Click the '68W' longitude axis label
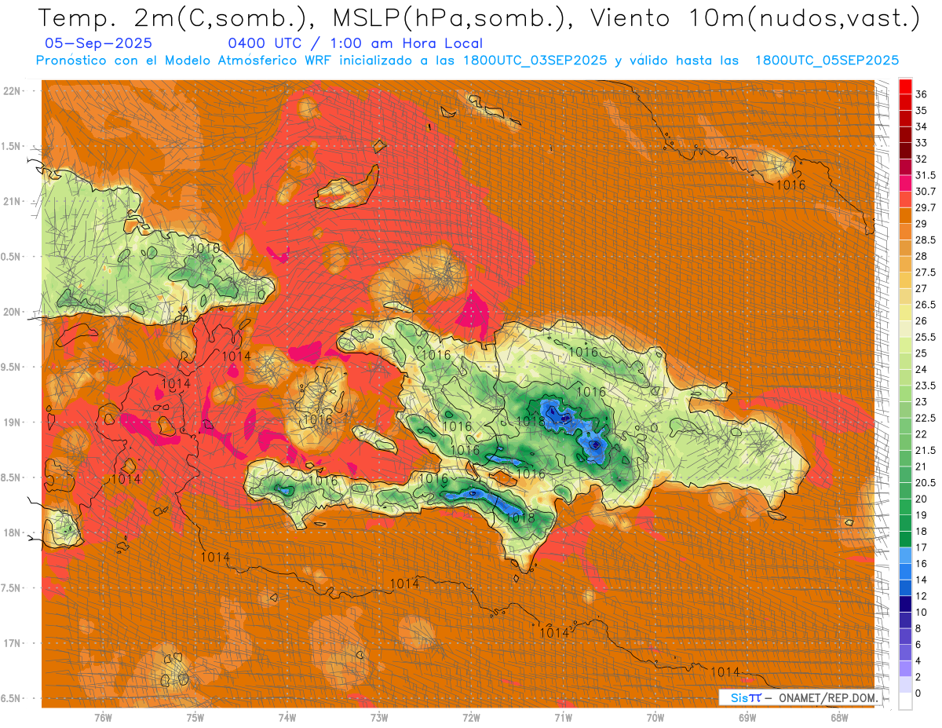The height and width of the screenshot is (728, 942). click(839, 717)
